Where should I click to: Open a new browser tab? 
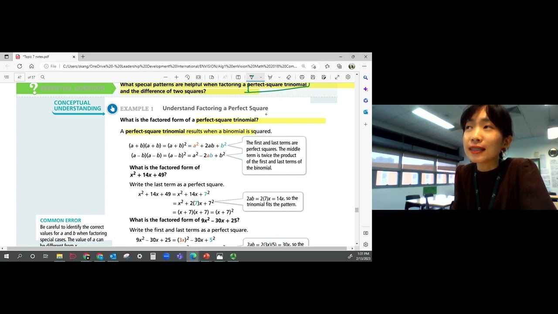(x=83, y=57)
